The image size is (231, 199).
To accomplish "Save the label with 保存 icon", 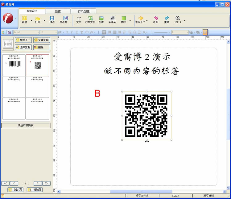I will point(52,20).
